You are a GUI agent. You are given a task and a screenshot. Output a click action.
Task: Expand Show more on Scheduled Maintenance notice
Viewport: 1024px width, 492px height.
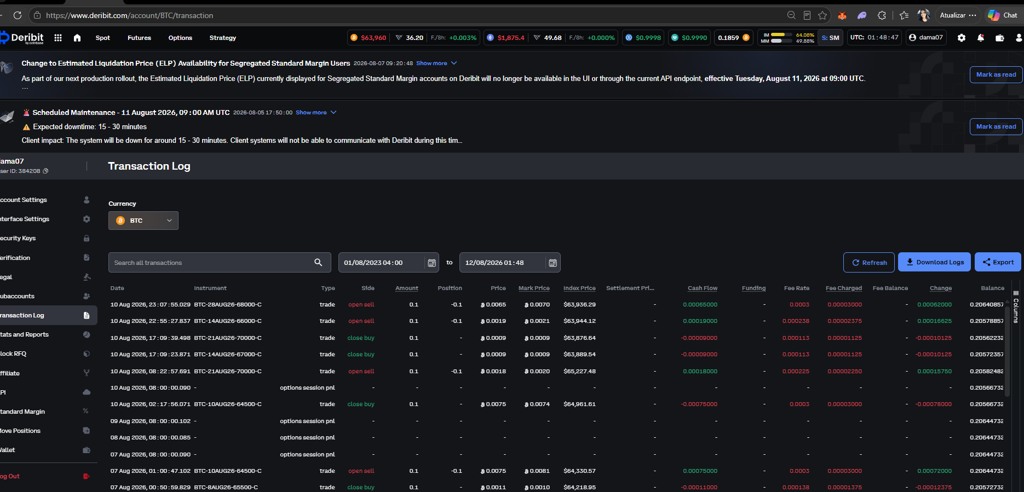pos(316,113)
